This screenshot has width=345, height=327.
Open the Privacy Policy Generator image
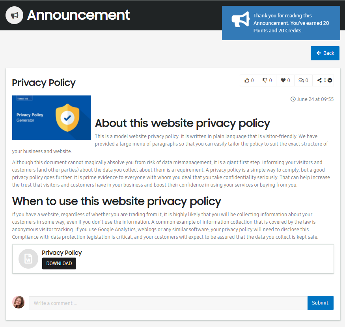[52, 118]
